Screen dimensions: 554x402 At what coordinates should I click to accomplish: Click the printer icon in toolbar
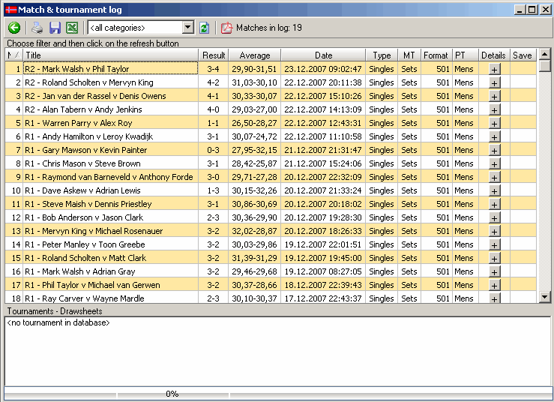[37, 28]
